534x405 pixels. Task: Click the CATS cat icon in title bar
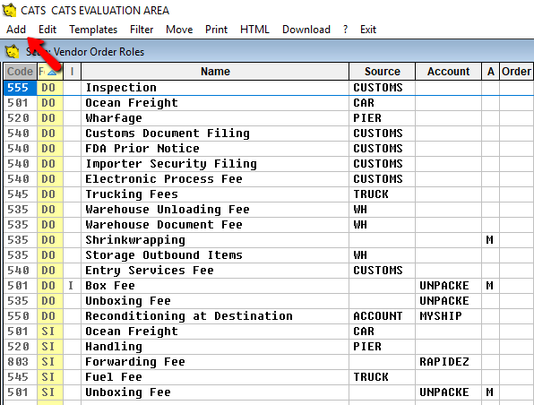9,10
